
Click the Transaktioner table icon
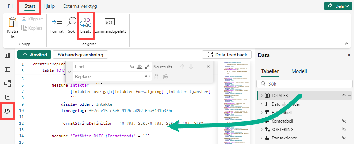(268, 138)
